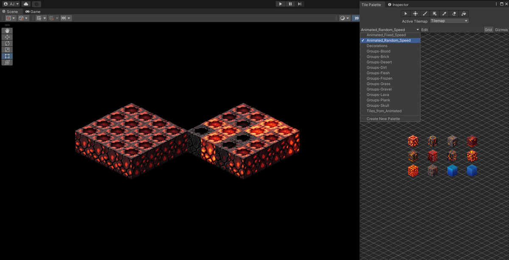Open the Active Tilemap dropdown
This screenshot has height=260, width=509.
point(449,21)
